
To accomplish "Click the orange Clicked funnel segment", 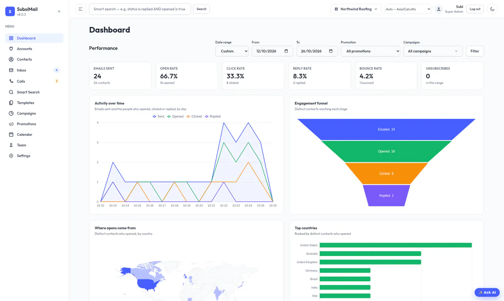I will [386, 173].
